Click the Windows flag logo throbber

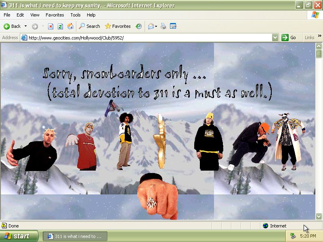click(x=315, y=15)
